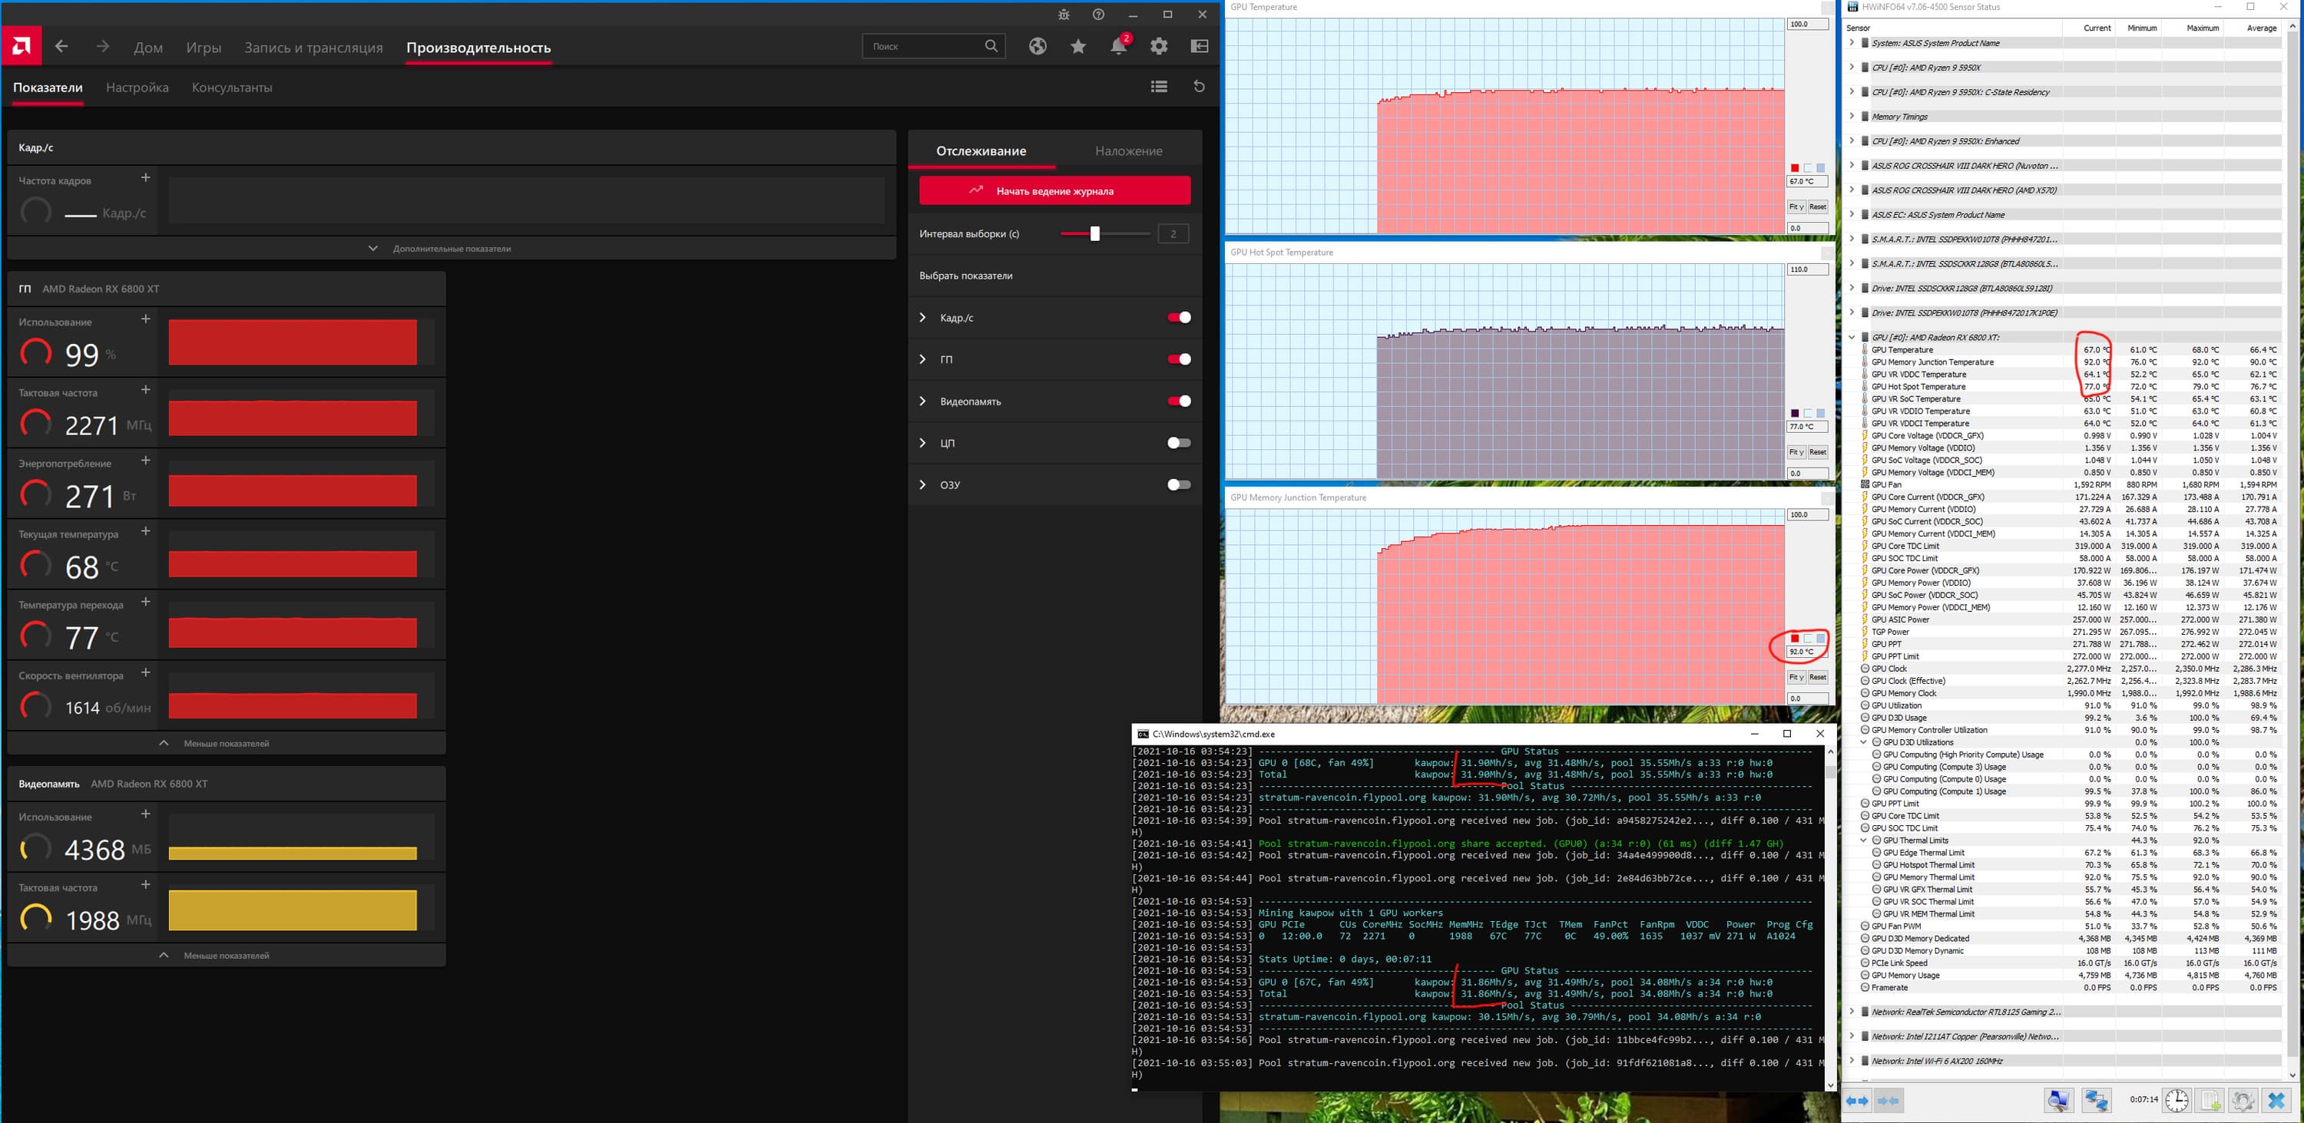The height and width of the screenshot is (1123, 2304).
Task: Disable the Кадр./с tracking toggle
Action: point(1179,318)
